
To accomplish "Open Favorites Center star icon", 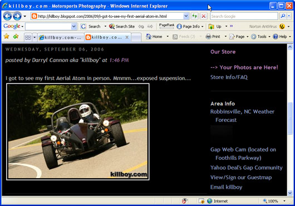I will pyautogui.click(x=6, y=36).
